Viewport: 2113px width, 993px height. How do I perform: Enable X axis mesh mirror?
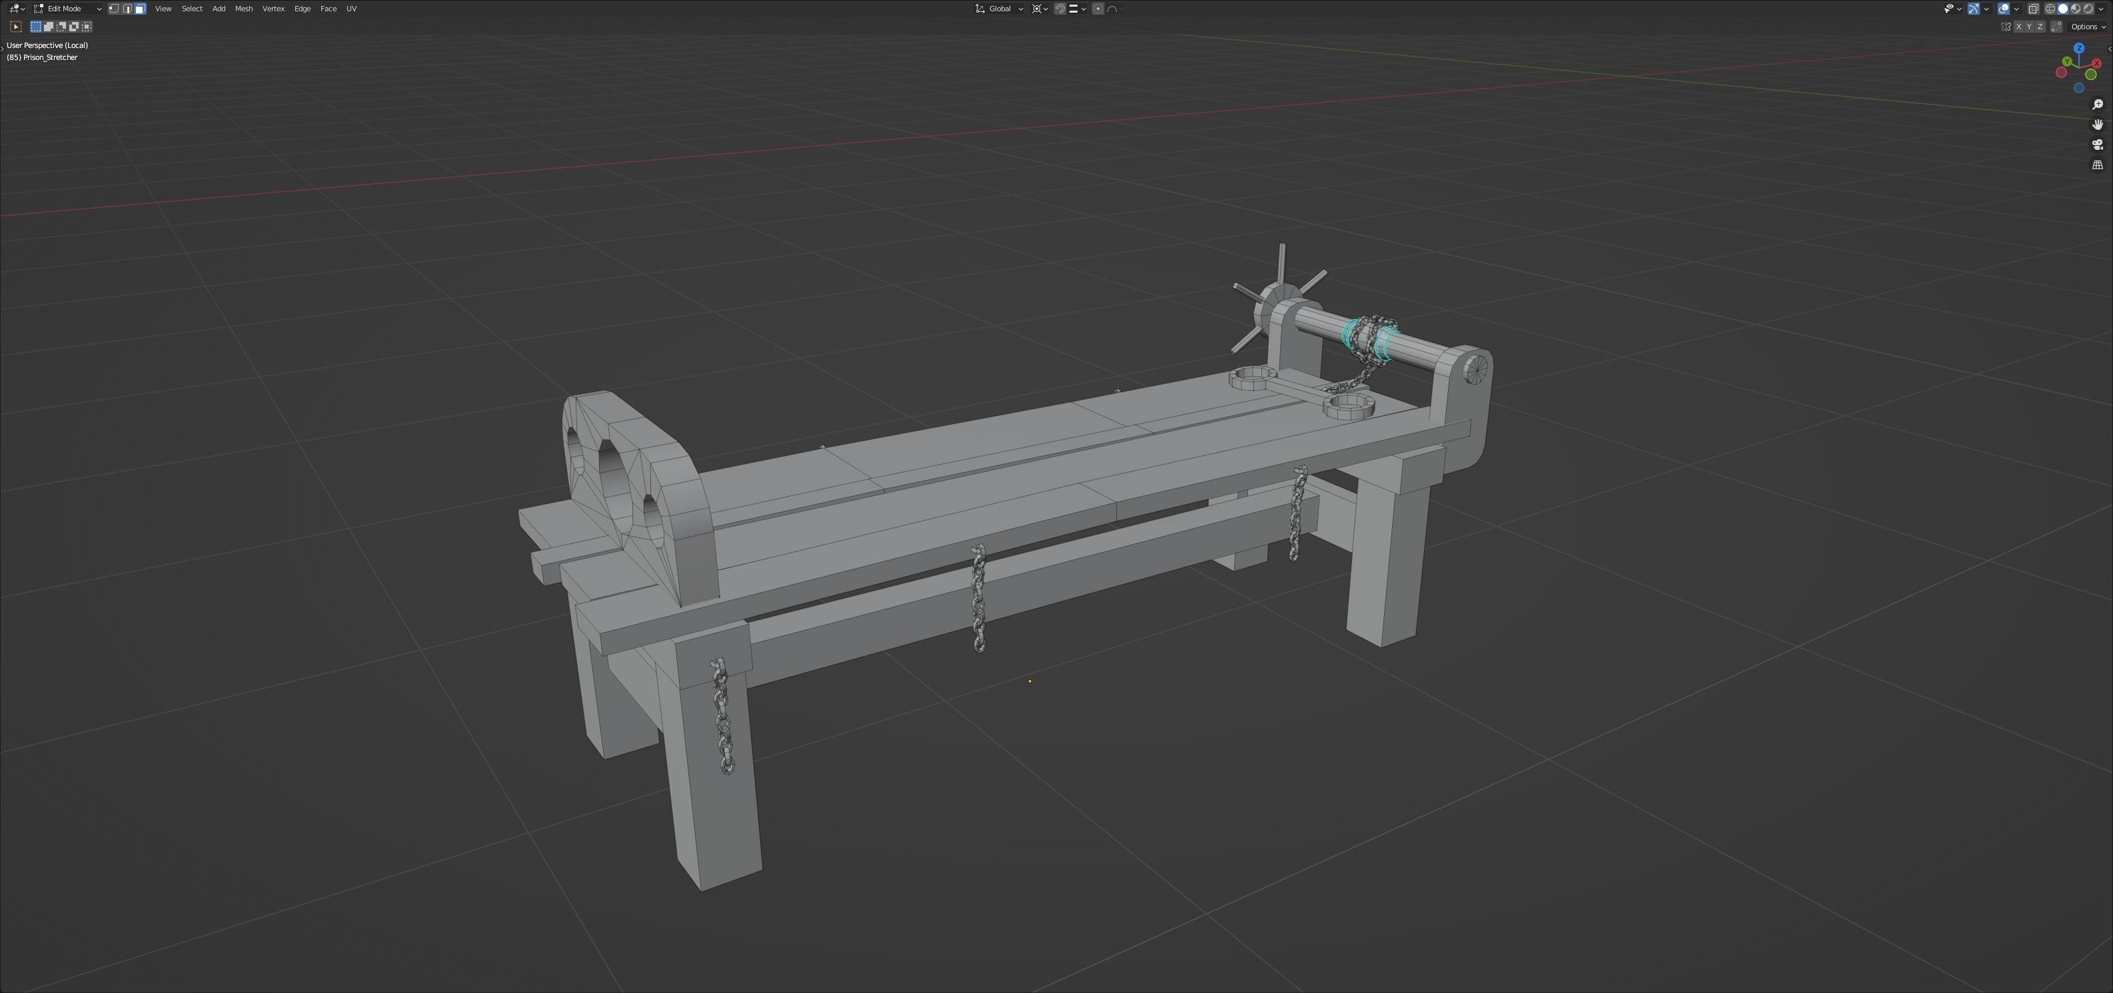tap(2018, 26)
